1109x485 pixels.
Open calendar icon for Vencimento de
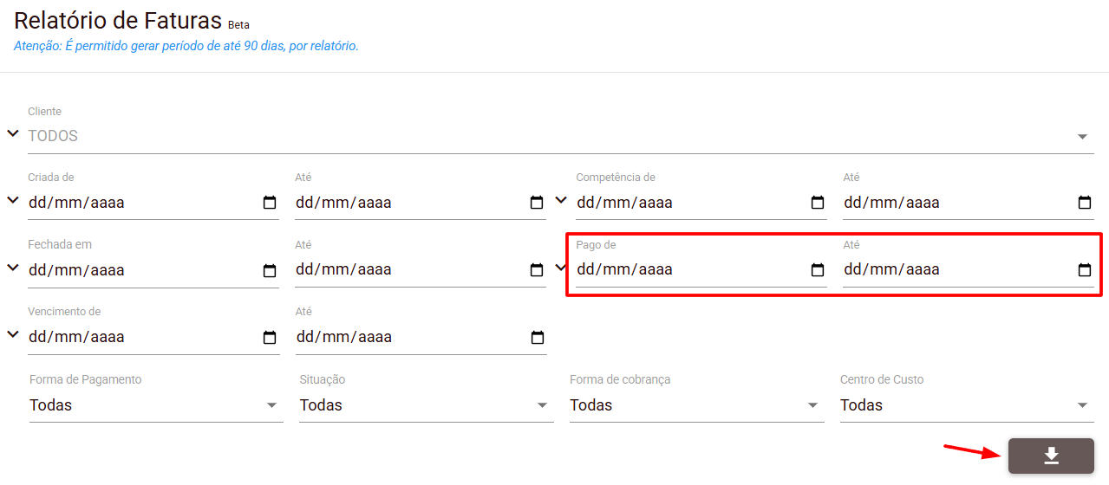[x=270, y=337]
